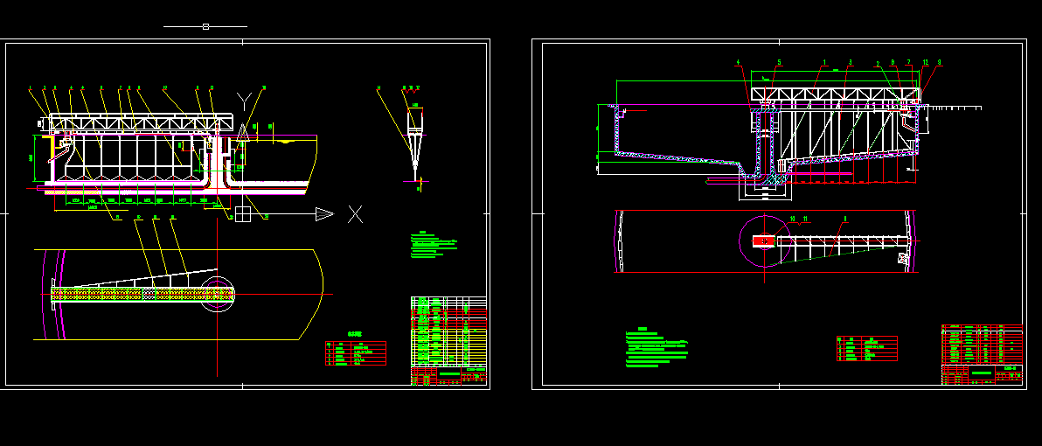Select callout number 2 in the right section view
Image resolution: width=1042 pixels, height=446 pixels.
pyautogui.click(x=878, y=64)
